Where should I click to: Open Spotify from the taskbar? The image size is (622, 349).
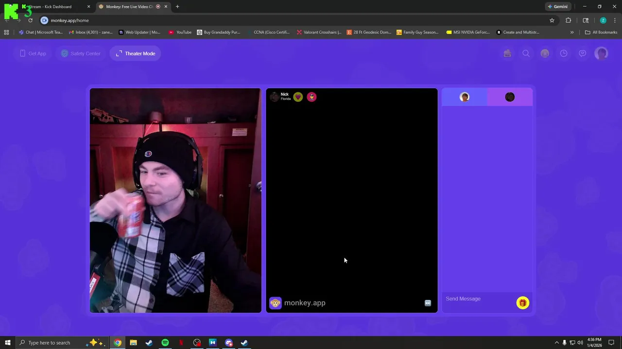click(x=165, y=343)
